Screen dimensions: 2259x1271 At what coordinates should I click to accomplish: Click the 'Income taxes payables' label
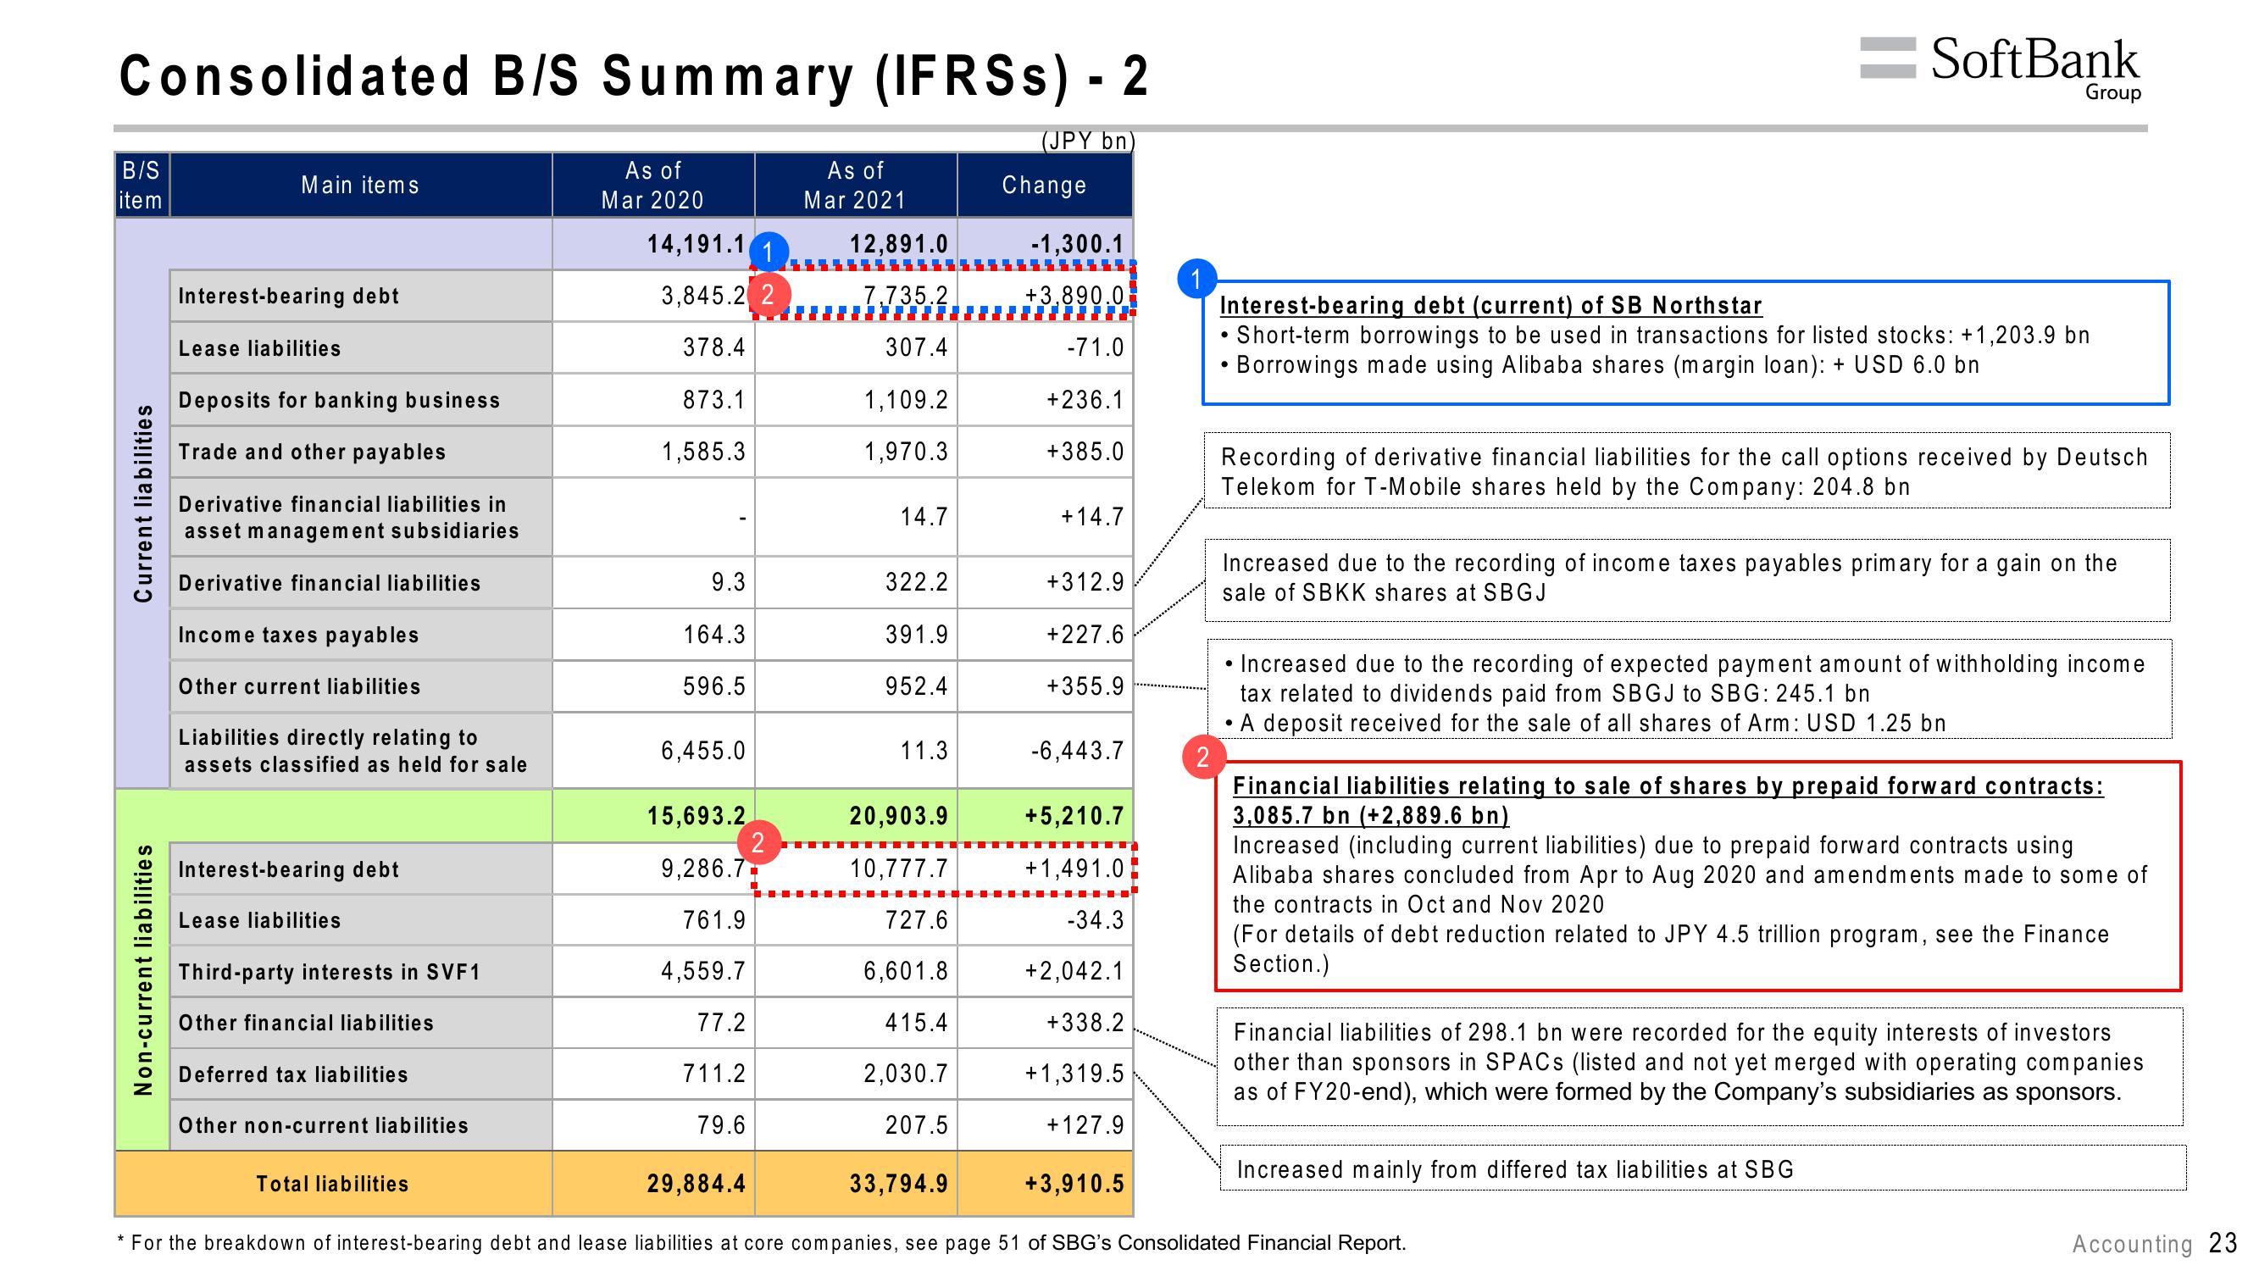click(299, 634)
